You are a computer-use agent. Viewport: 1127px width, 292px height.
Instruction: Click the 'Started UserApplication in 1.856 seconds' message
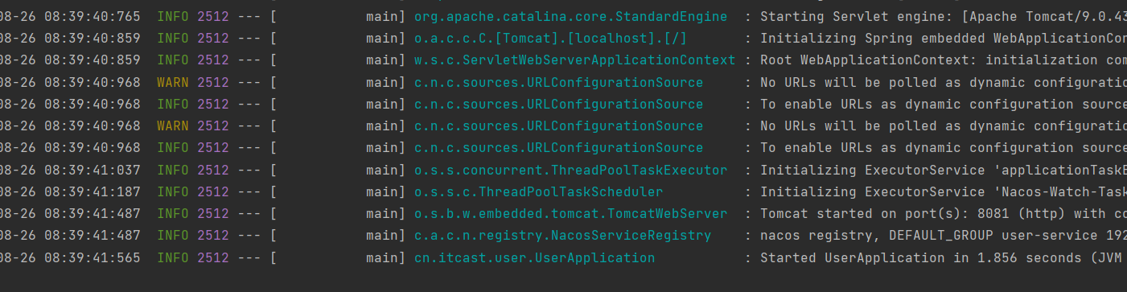click(x=943, y=257)
